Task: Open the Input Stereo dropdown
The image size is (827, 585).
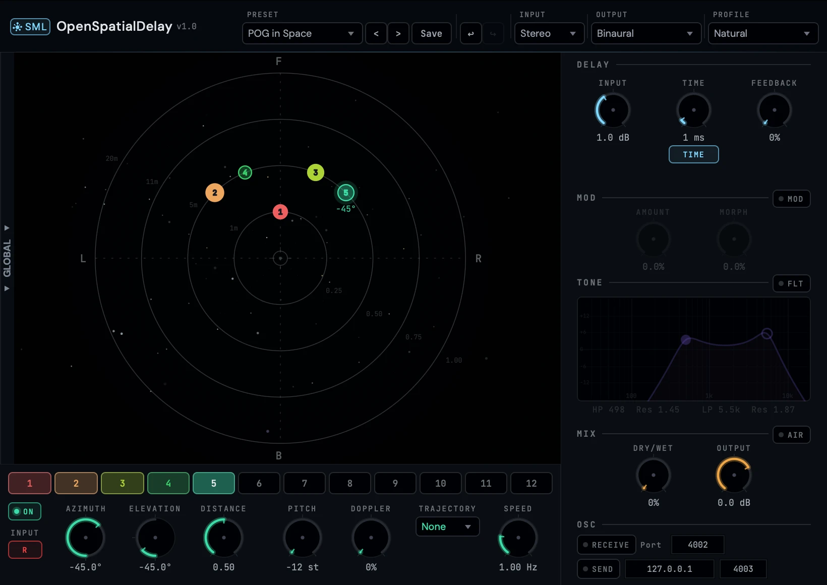Action: pos(549,33)
